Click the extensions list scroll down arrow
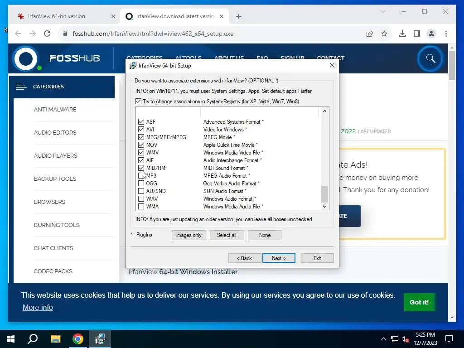Screen dimensions: 464x348 pyautogui.click(x=324, y=207)
